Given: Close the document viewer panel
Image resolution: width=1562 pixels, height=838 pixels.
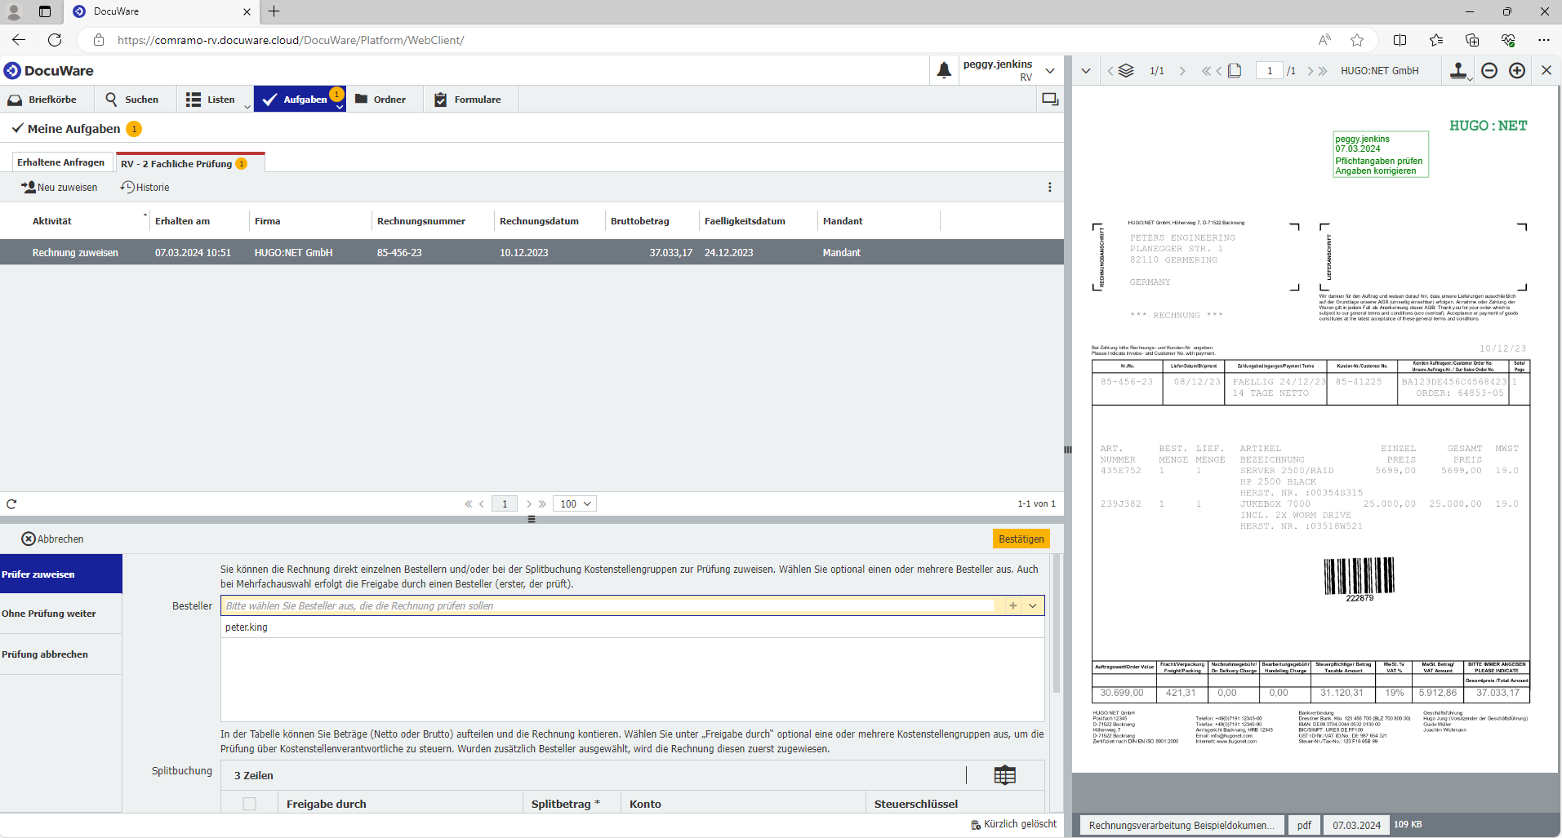Looking at the screenshot, I should 1546,70.
